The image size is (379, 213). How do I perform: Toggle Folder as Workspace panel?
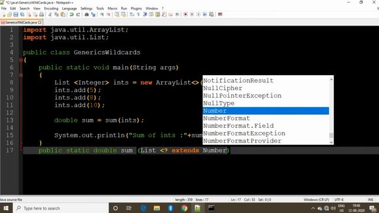pyautogui.click(x=171, y=14)
